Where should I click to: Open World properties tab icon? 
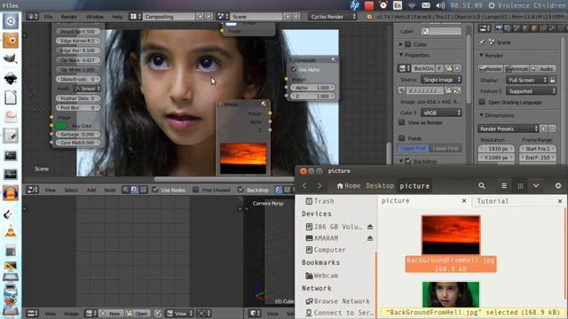point(525,28)
